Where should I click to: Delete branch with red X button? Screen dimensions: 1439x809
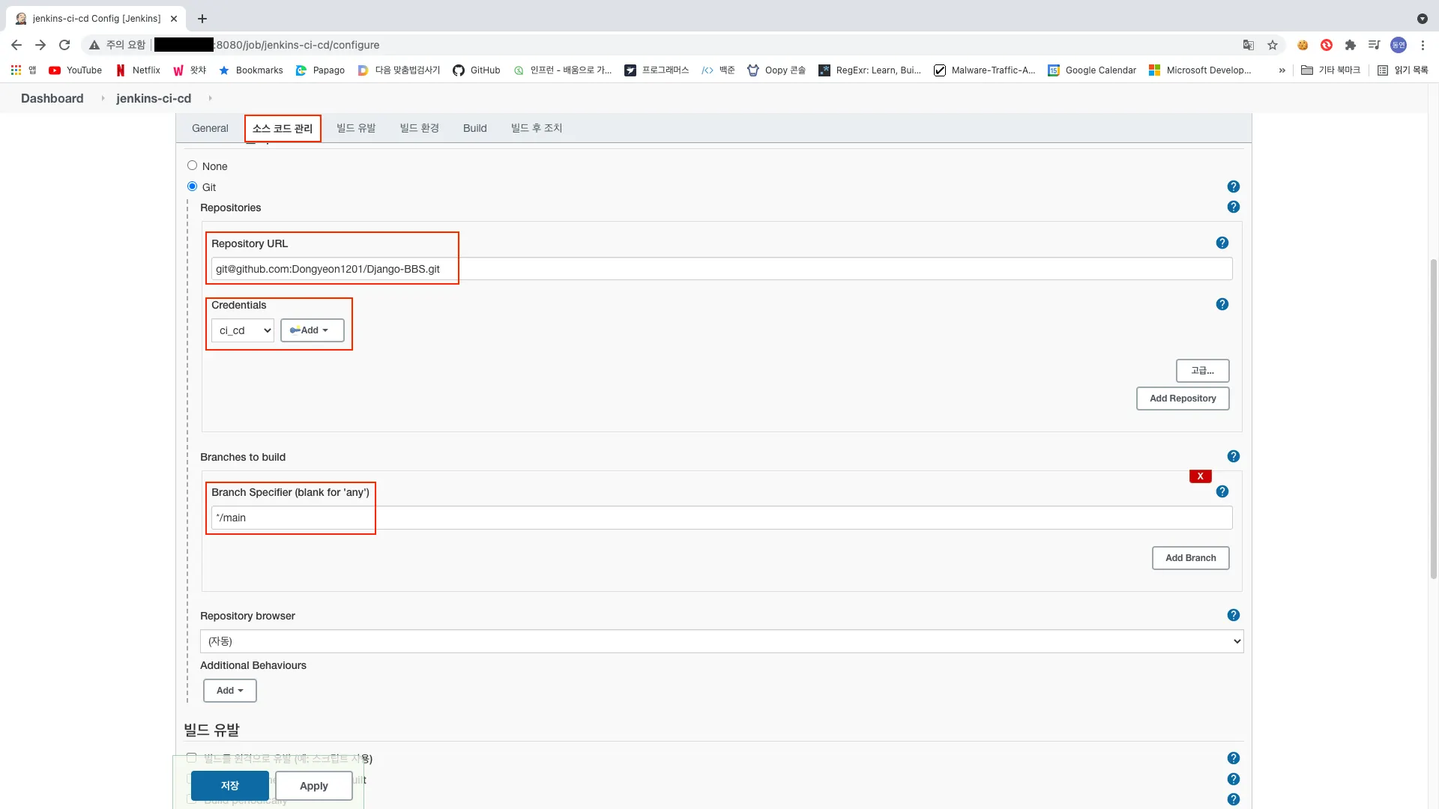coord(1200,476)
